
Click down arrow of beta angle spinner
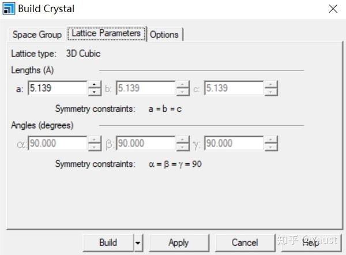183,147
